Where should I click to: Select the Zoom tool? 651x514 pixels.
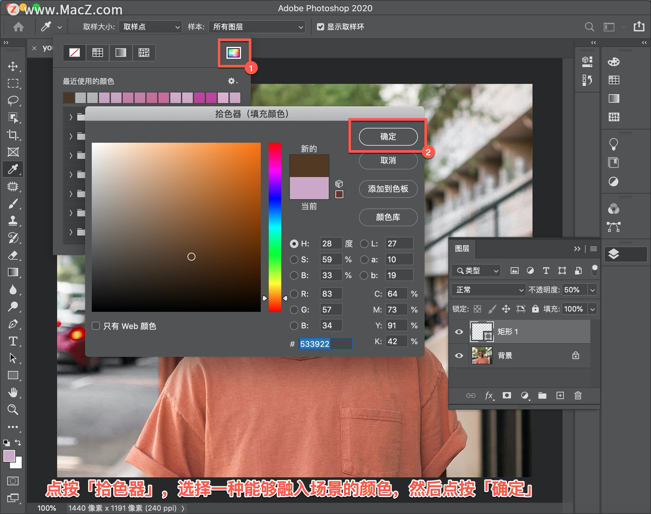coord(13,410)
